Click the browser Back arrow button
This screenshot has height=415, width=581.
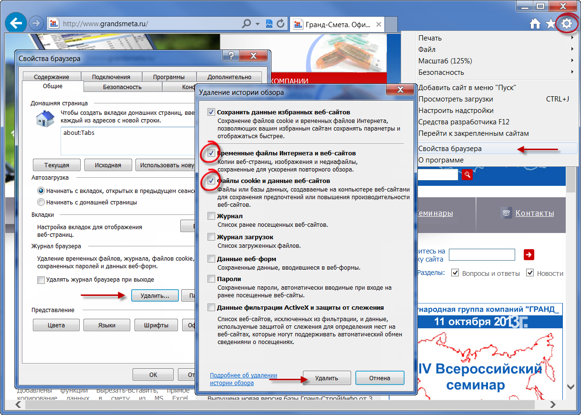pos(17,23)
